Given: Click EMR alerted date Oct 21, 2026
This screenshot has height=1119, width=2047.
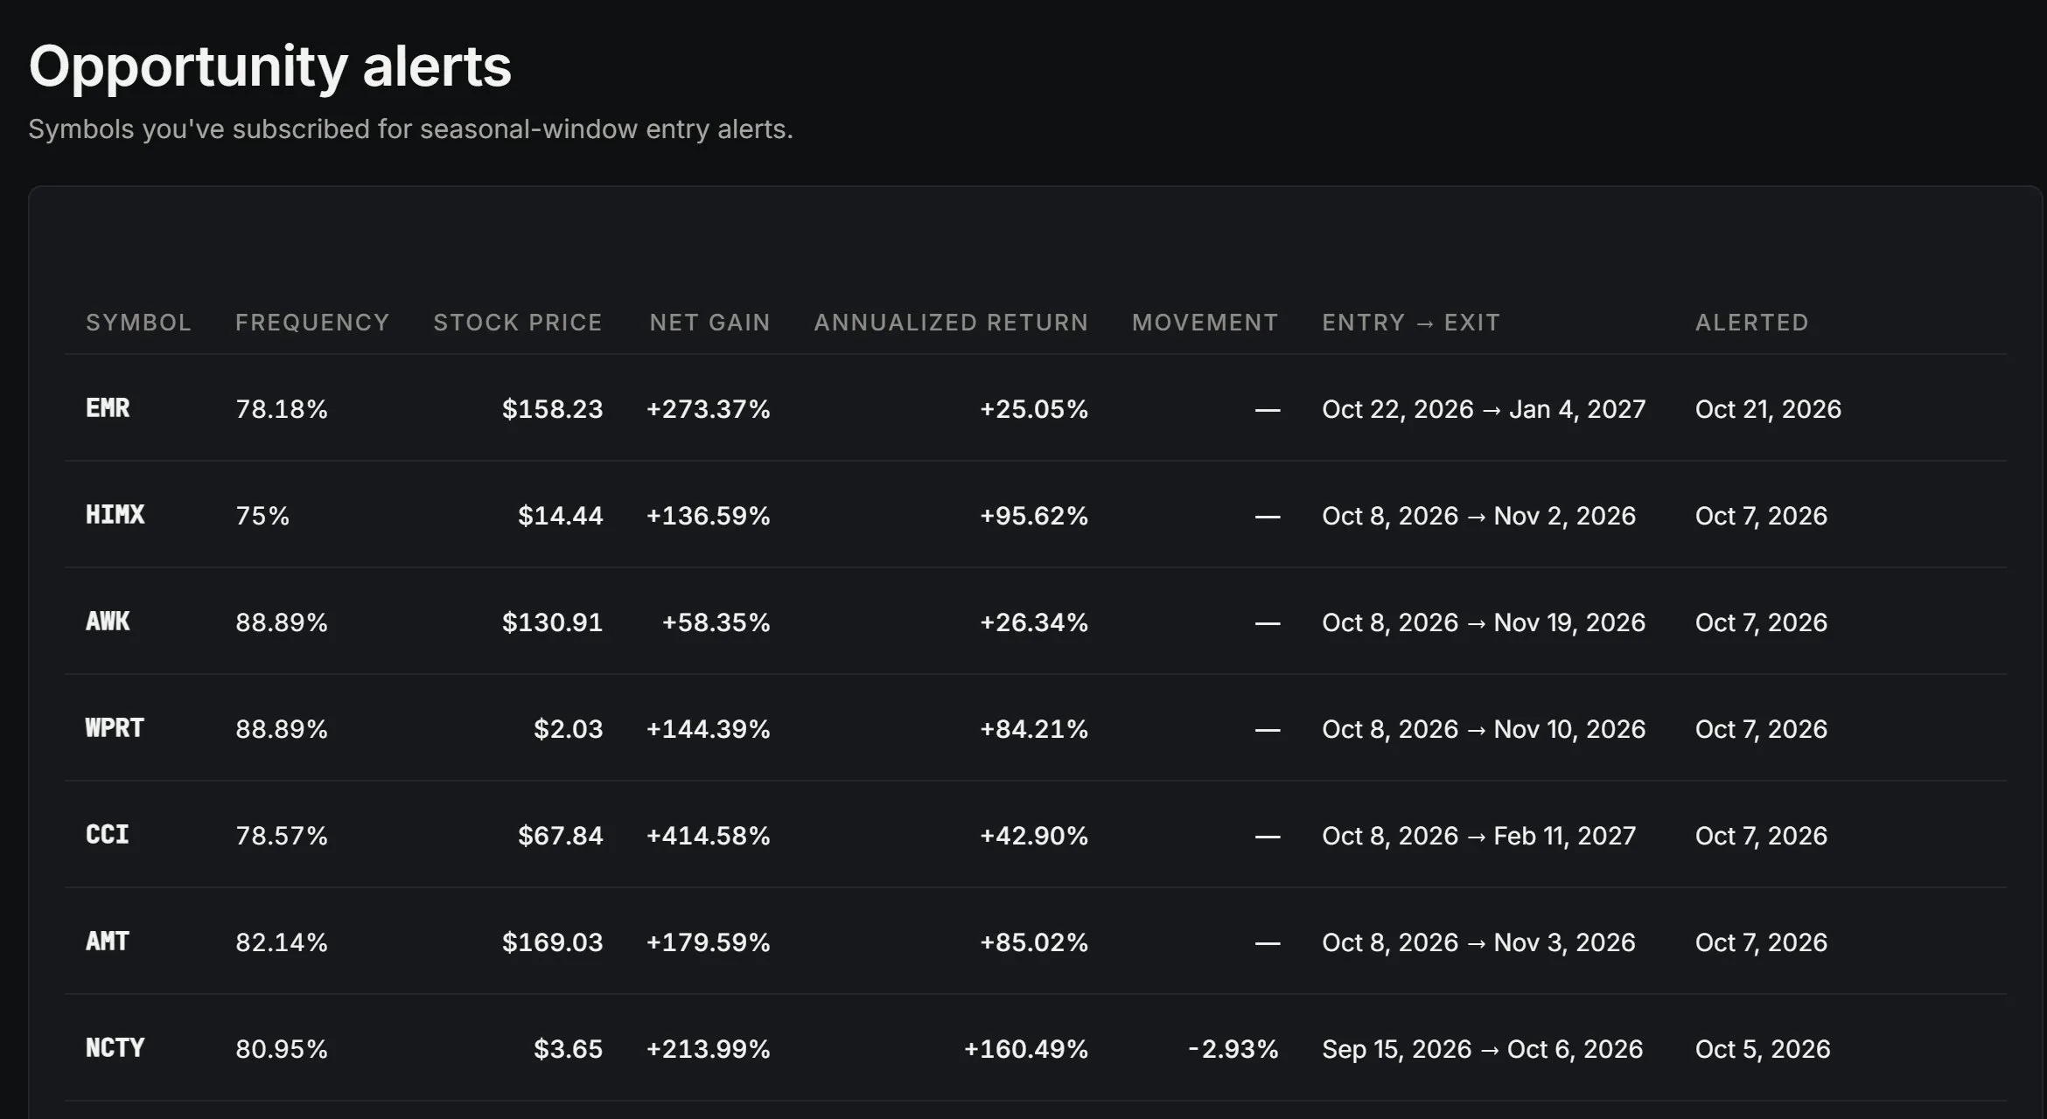Looking at the screenshot, I should [1768, 409].
